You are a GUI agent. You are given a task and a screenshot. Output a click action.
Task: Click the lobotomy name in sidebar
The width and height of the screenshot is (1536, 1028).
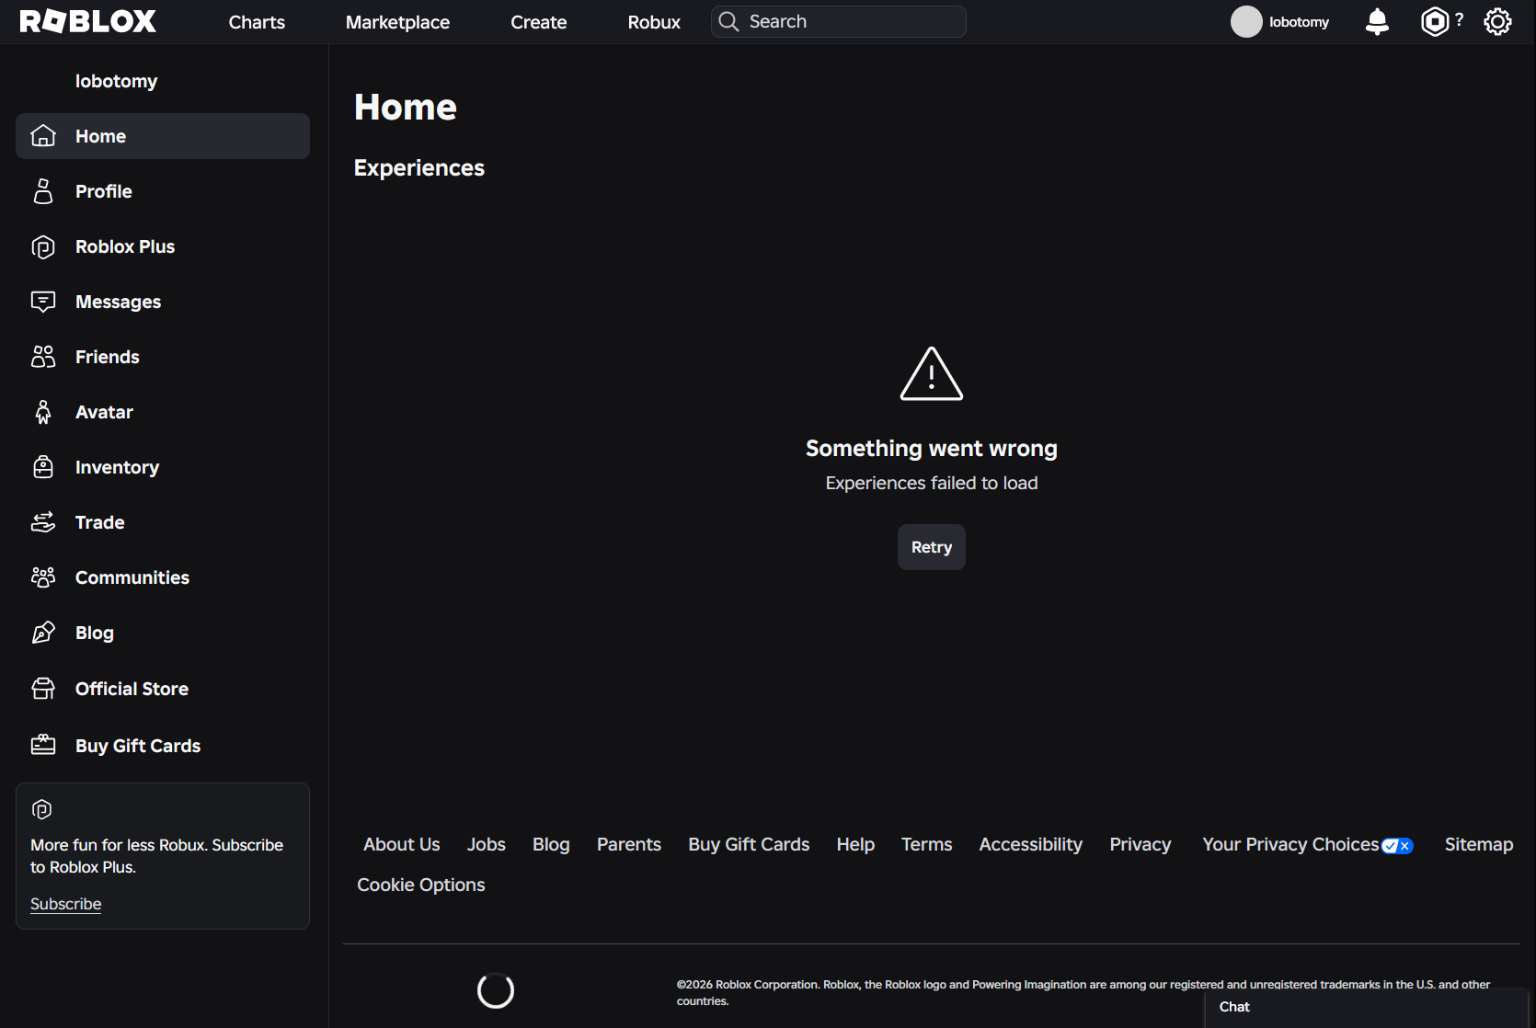tap(116, 81)
